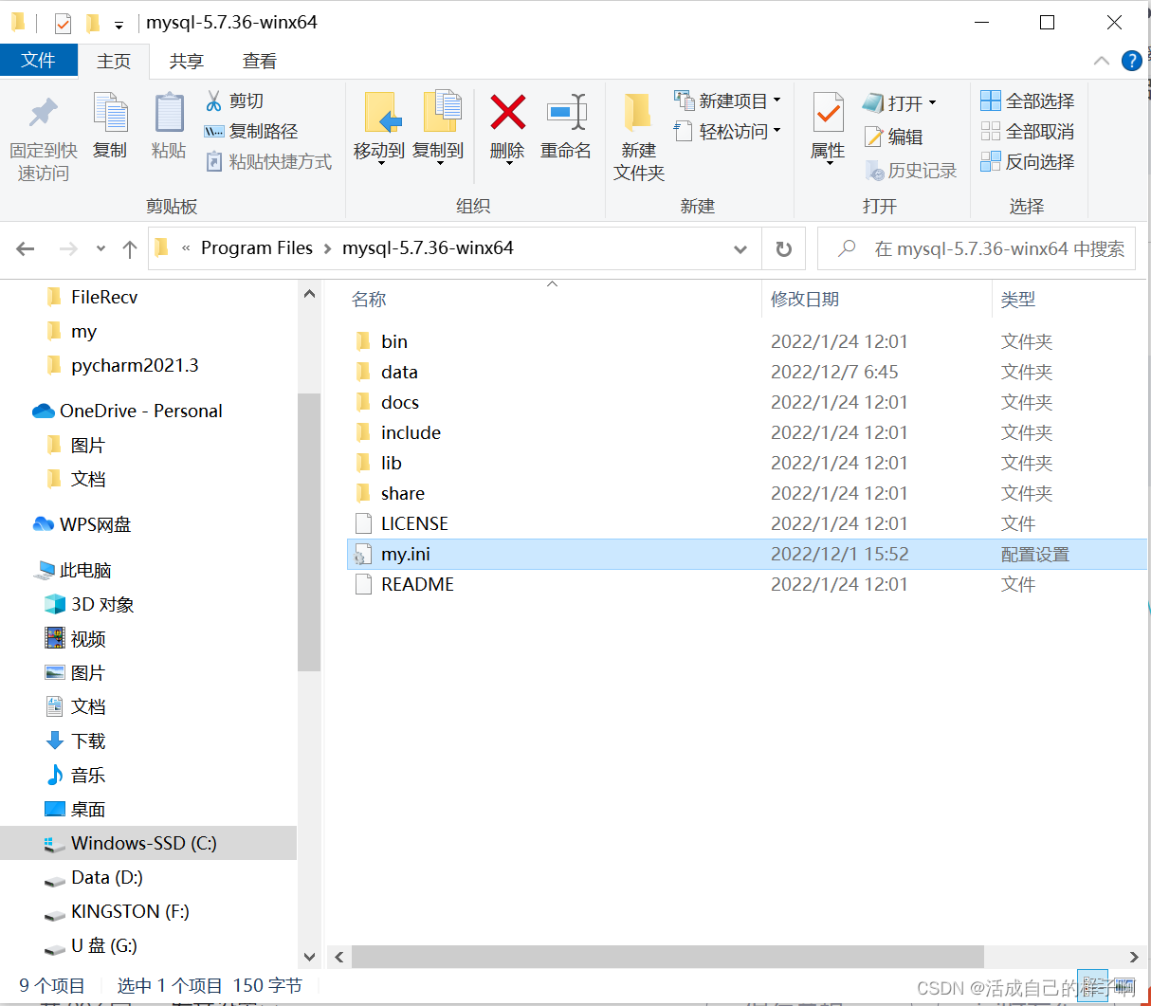Click the Pin to Quick access icon
Image resolution: width=1151 pixels, height=1006 pixels.
point(43,114)
